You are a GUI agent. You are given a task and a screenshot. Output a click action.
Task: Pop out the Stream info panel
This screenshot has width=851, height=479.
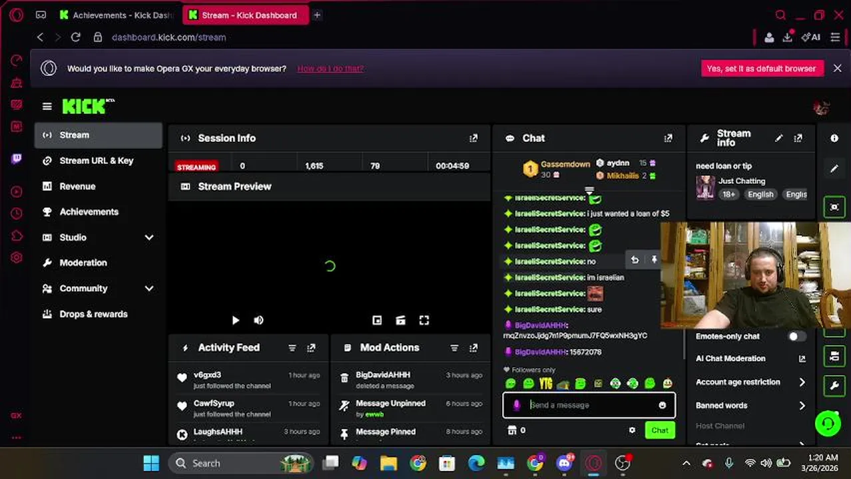pyautogui.click(x=798, y=138)
